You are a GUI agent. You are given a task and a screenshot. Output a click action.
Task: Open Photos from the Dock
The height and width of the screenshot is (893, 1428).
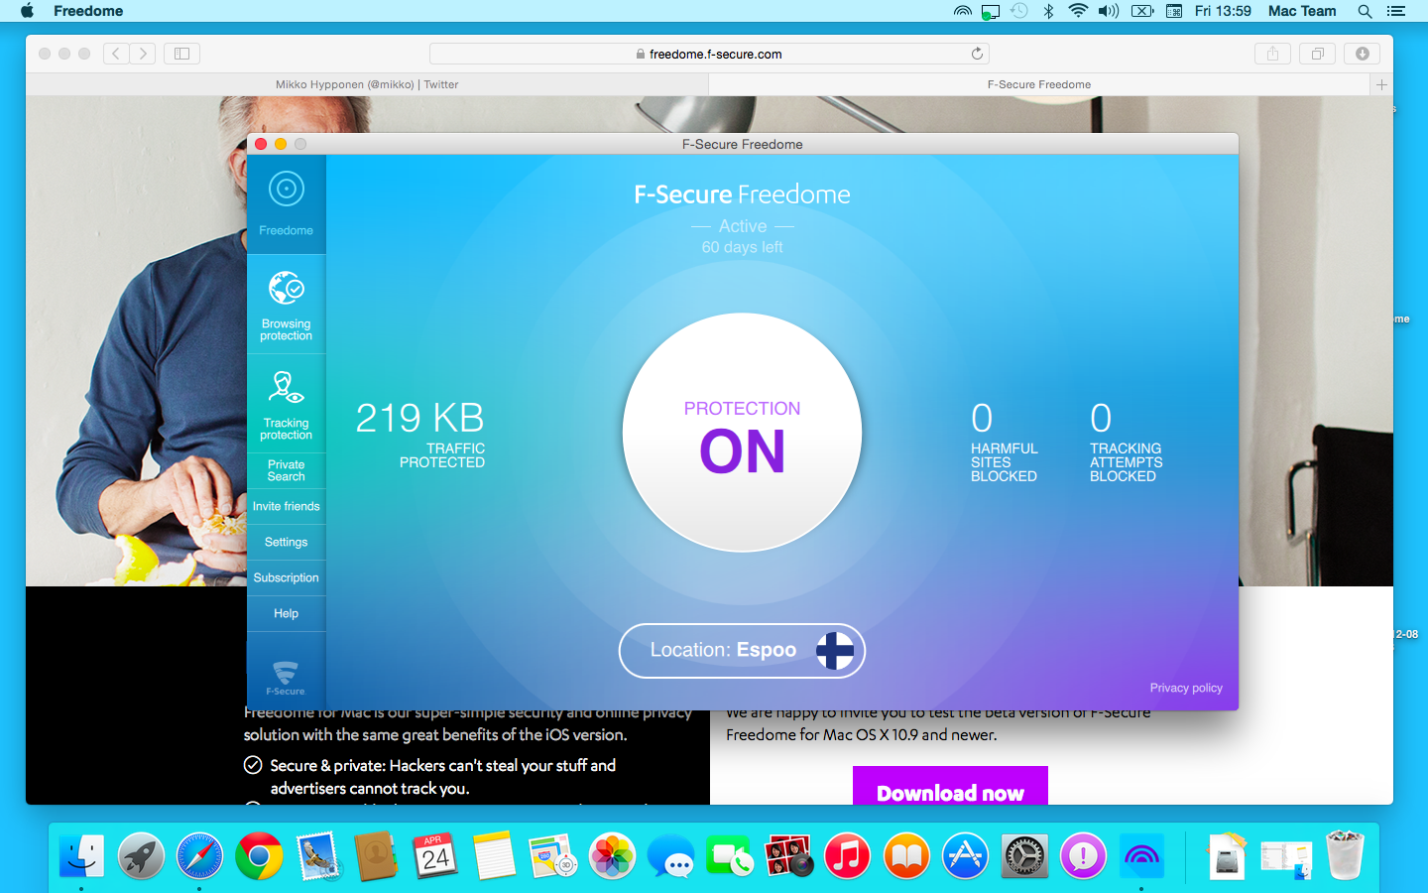coord(612,855)
